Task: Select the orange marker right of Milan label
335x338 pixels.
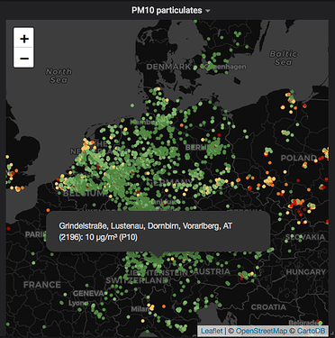Action: point(164,306)
